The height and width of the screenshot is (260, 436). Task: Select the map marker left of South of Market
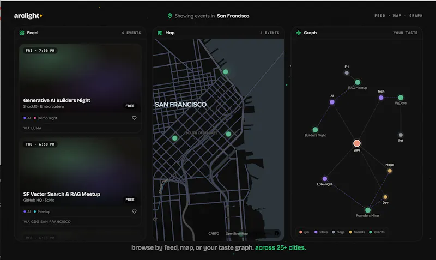coord(174,138)
